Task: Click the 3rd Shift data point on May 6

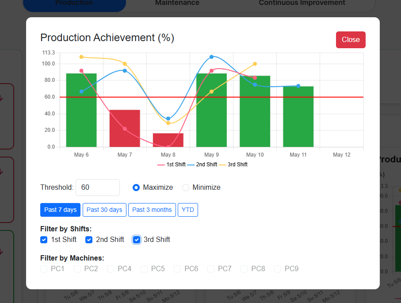Action: pyautogui.click(x=81, y=57)
